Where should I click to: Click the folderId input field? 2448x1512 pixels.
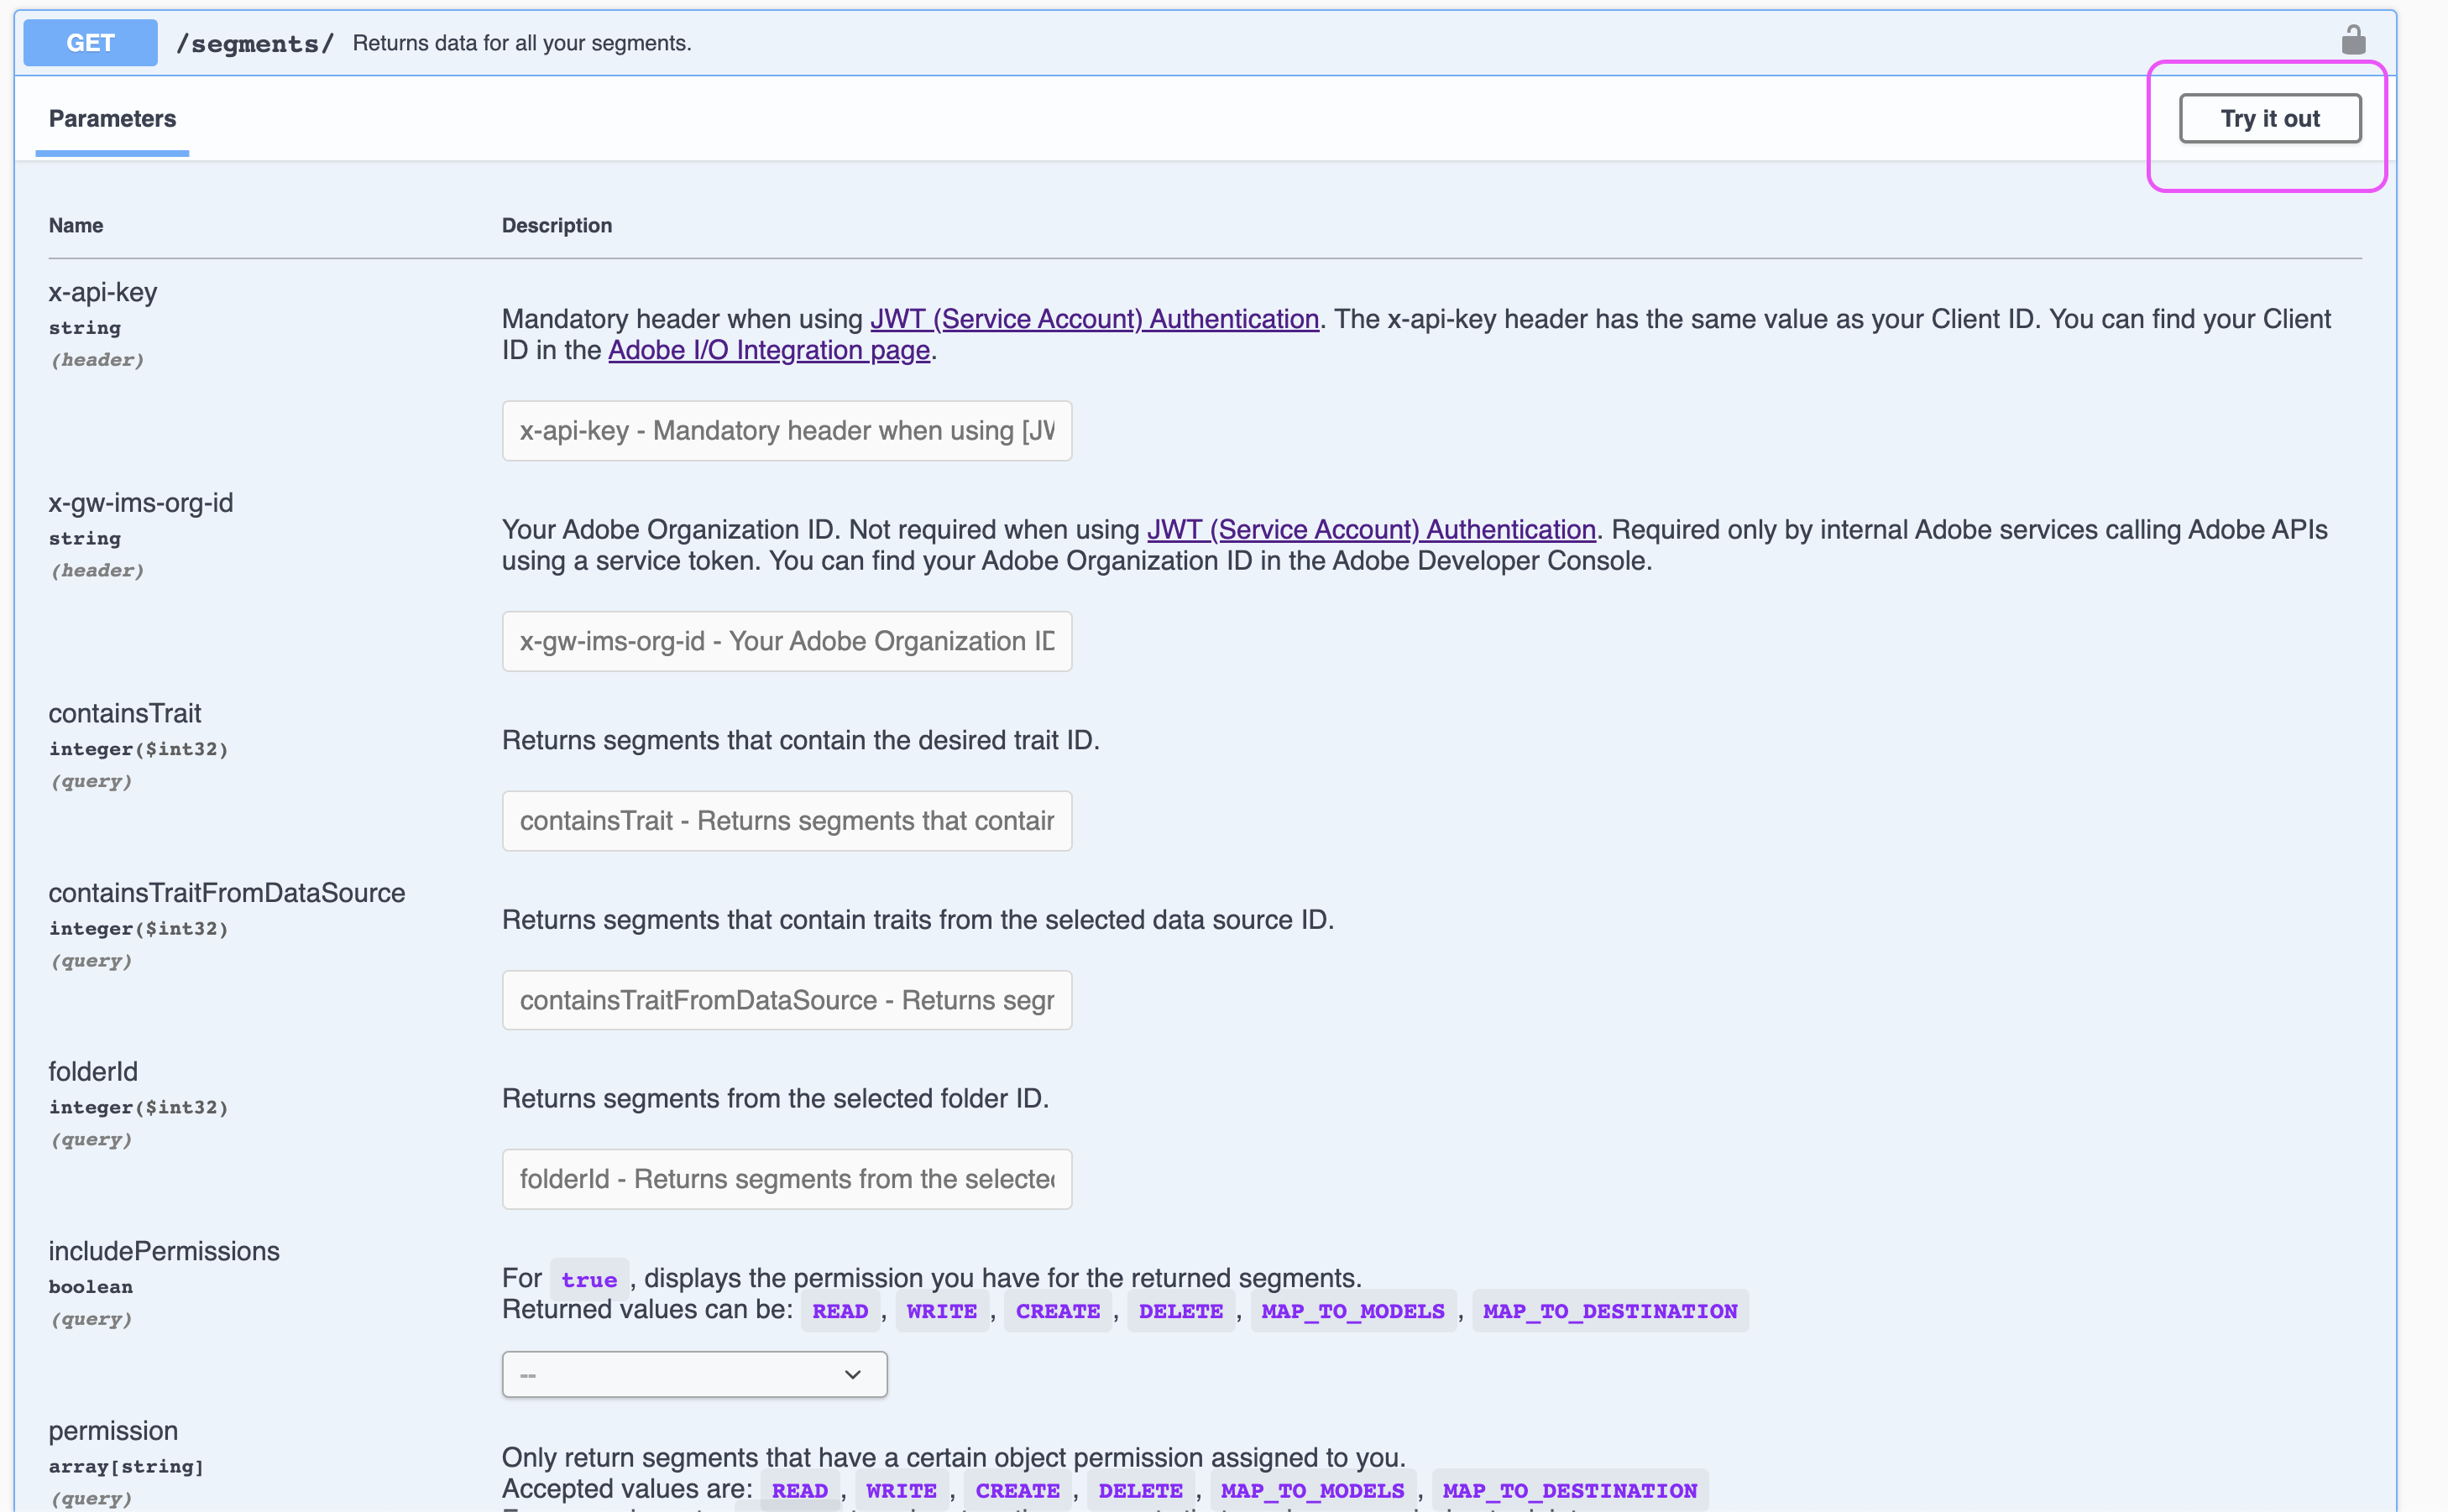coord(787,1179)
